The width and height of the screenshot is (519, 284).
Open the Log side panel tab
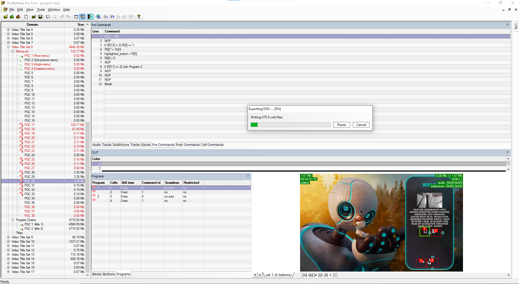coord(516,26)
